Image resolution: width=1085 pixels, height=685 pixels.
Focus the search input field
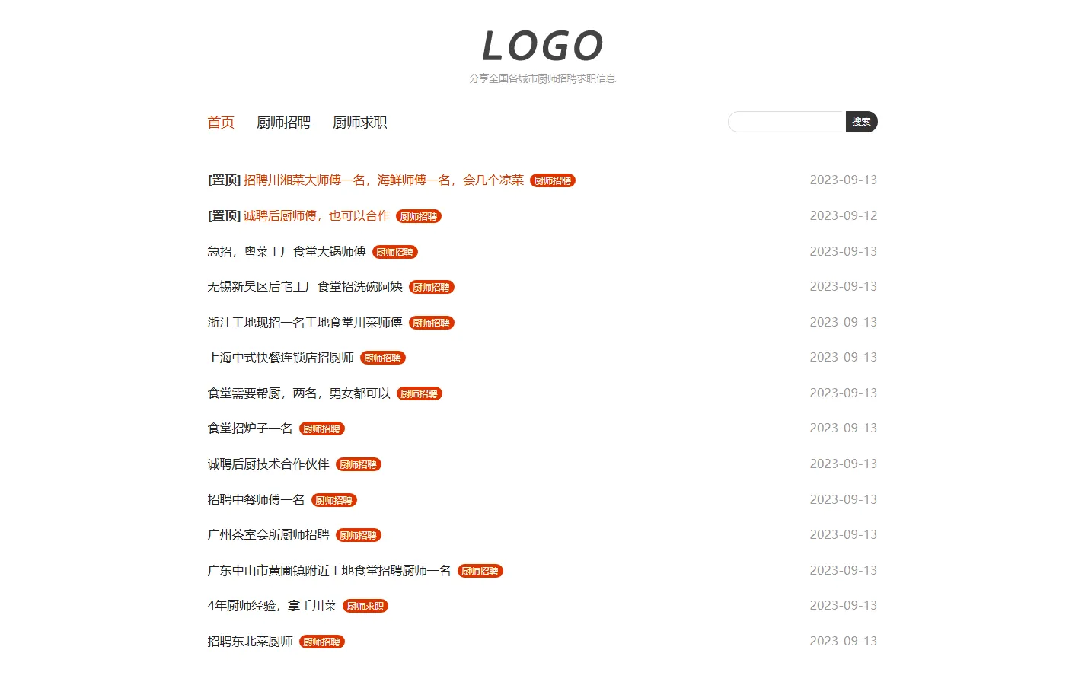coord(787,122)
